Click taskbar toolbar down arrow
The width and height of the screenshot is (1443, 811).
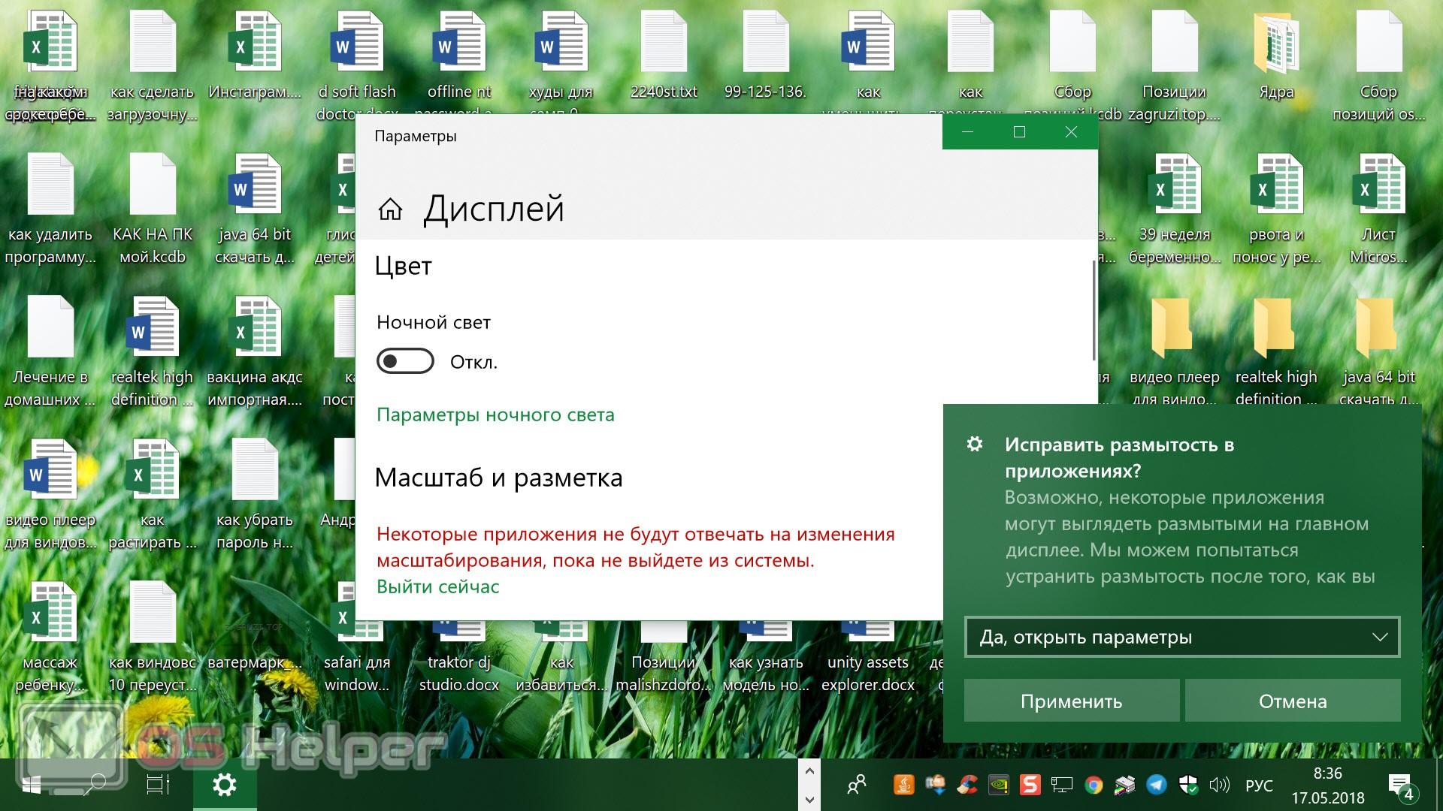tap(809, 799)
